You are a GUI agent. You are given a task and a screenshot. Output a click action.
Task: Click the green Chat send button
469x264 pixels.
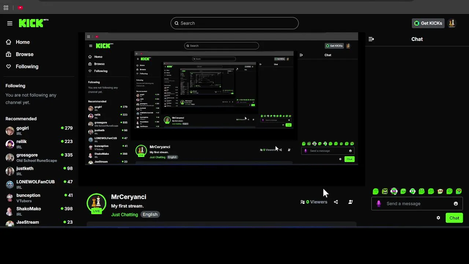(454, 218)
